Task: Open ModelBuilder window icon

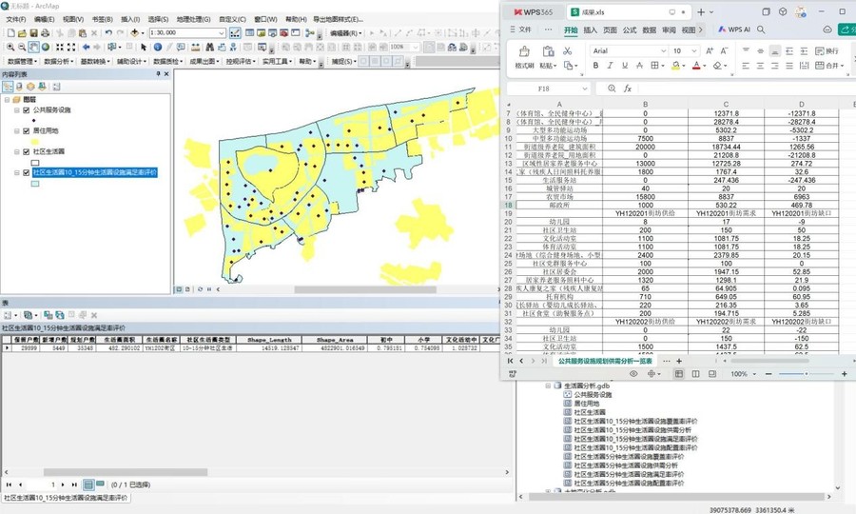Action: 309,33
